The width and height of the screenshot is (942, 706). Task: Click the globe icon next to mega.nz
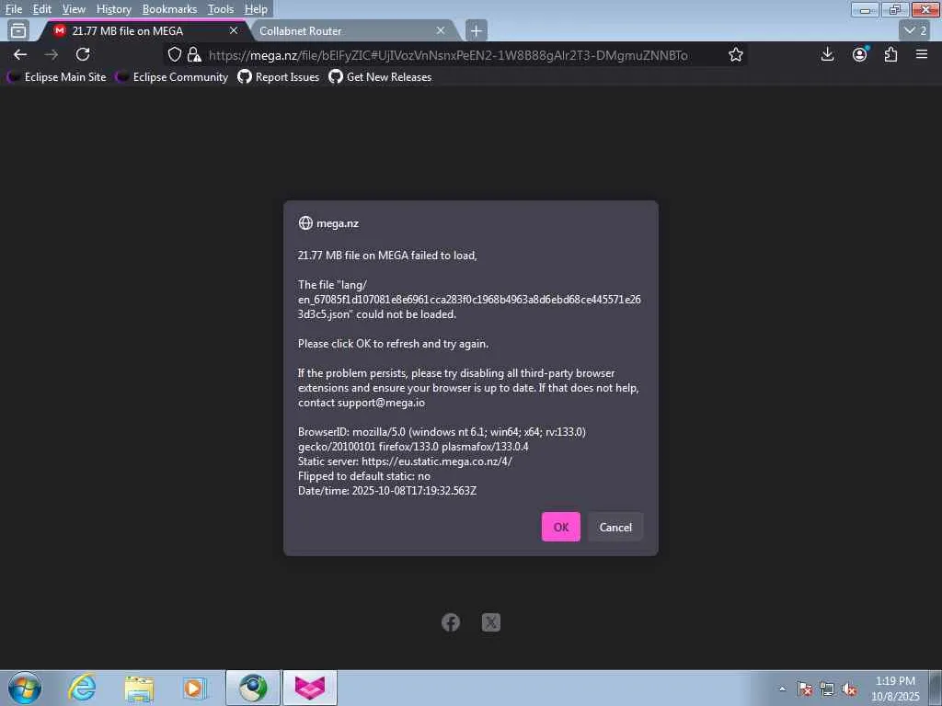[x=305, y=223]
